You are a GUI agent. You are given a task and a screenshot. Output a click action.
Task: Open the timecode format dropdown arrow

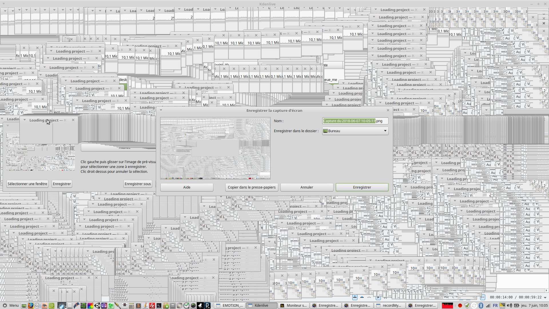[x=545, y=298]
